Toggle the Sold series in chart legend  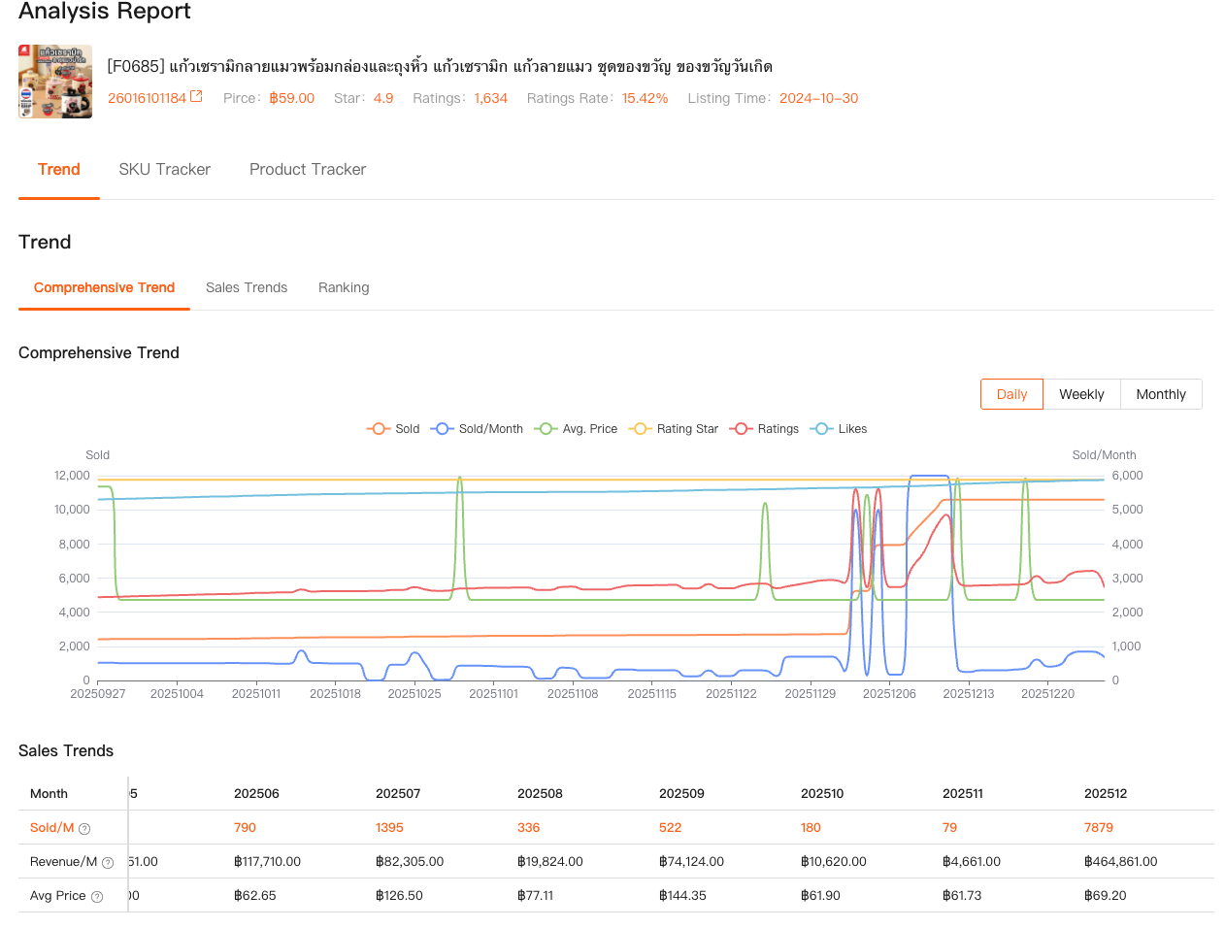(x=393, y=429)
